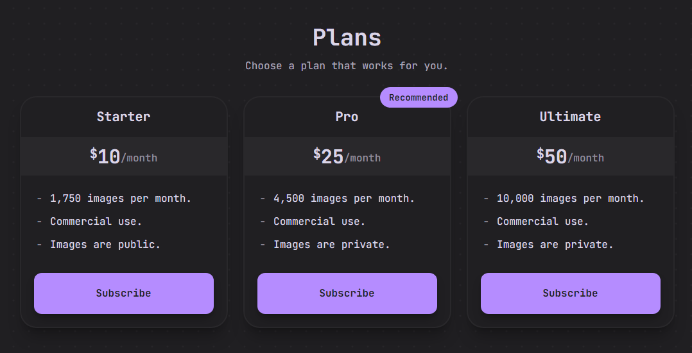Click the Plans page heading
692x353 pixels.
(x=347, y=38)
